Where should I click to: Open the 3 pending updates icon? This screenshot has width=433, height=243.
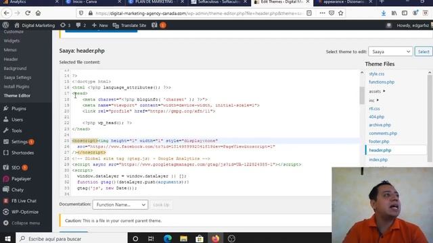[65, 26]
